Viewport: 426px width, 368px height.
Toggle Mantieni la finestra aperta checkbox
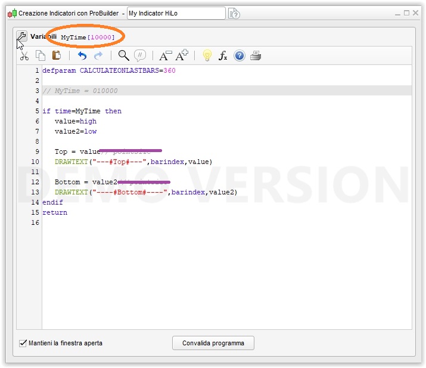(x=23, y=344)
